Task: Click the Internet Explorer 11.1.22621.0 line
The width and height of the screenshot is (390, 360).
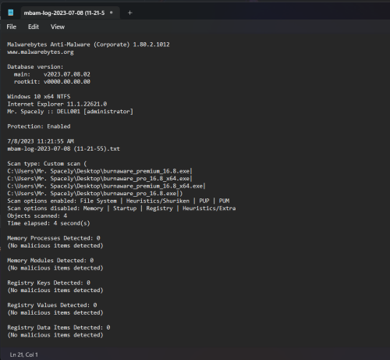Action: pyautogui.click(x=57, y=104)
